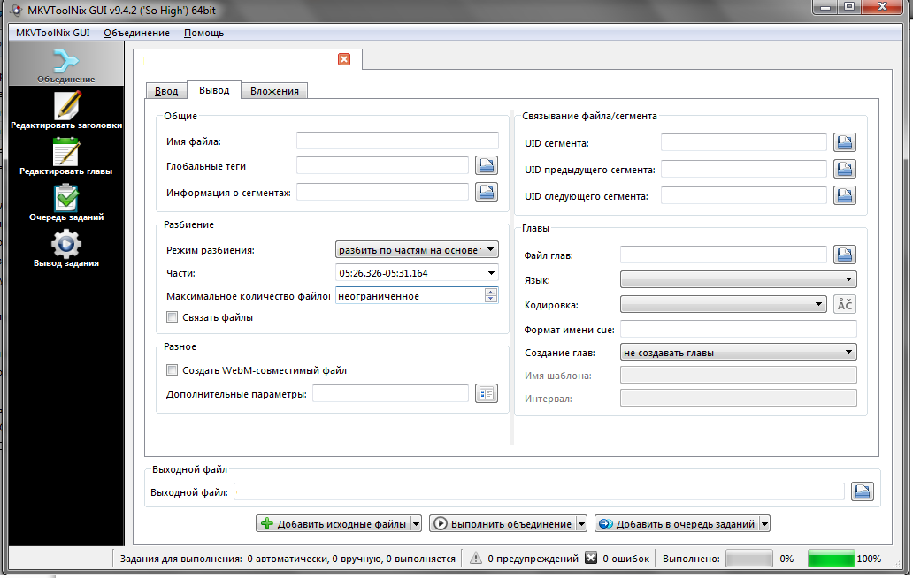Focus the Глобальные теги input field

382,165
